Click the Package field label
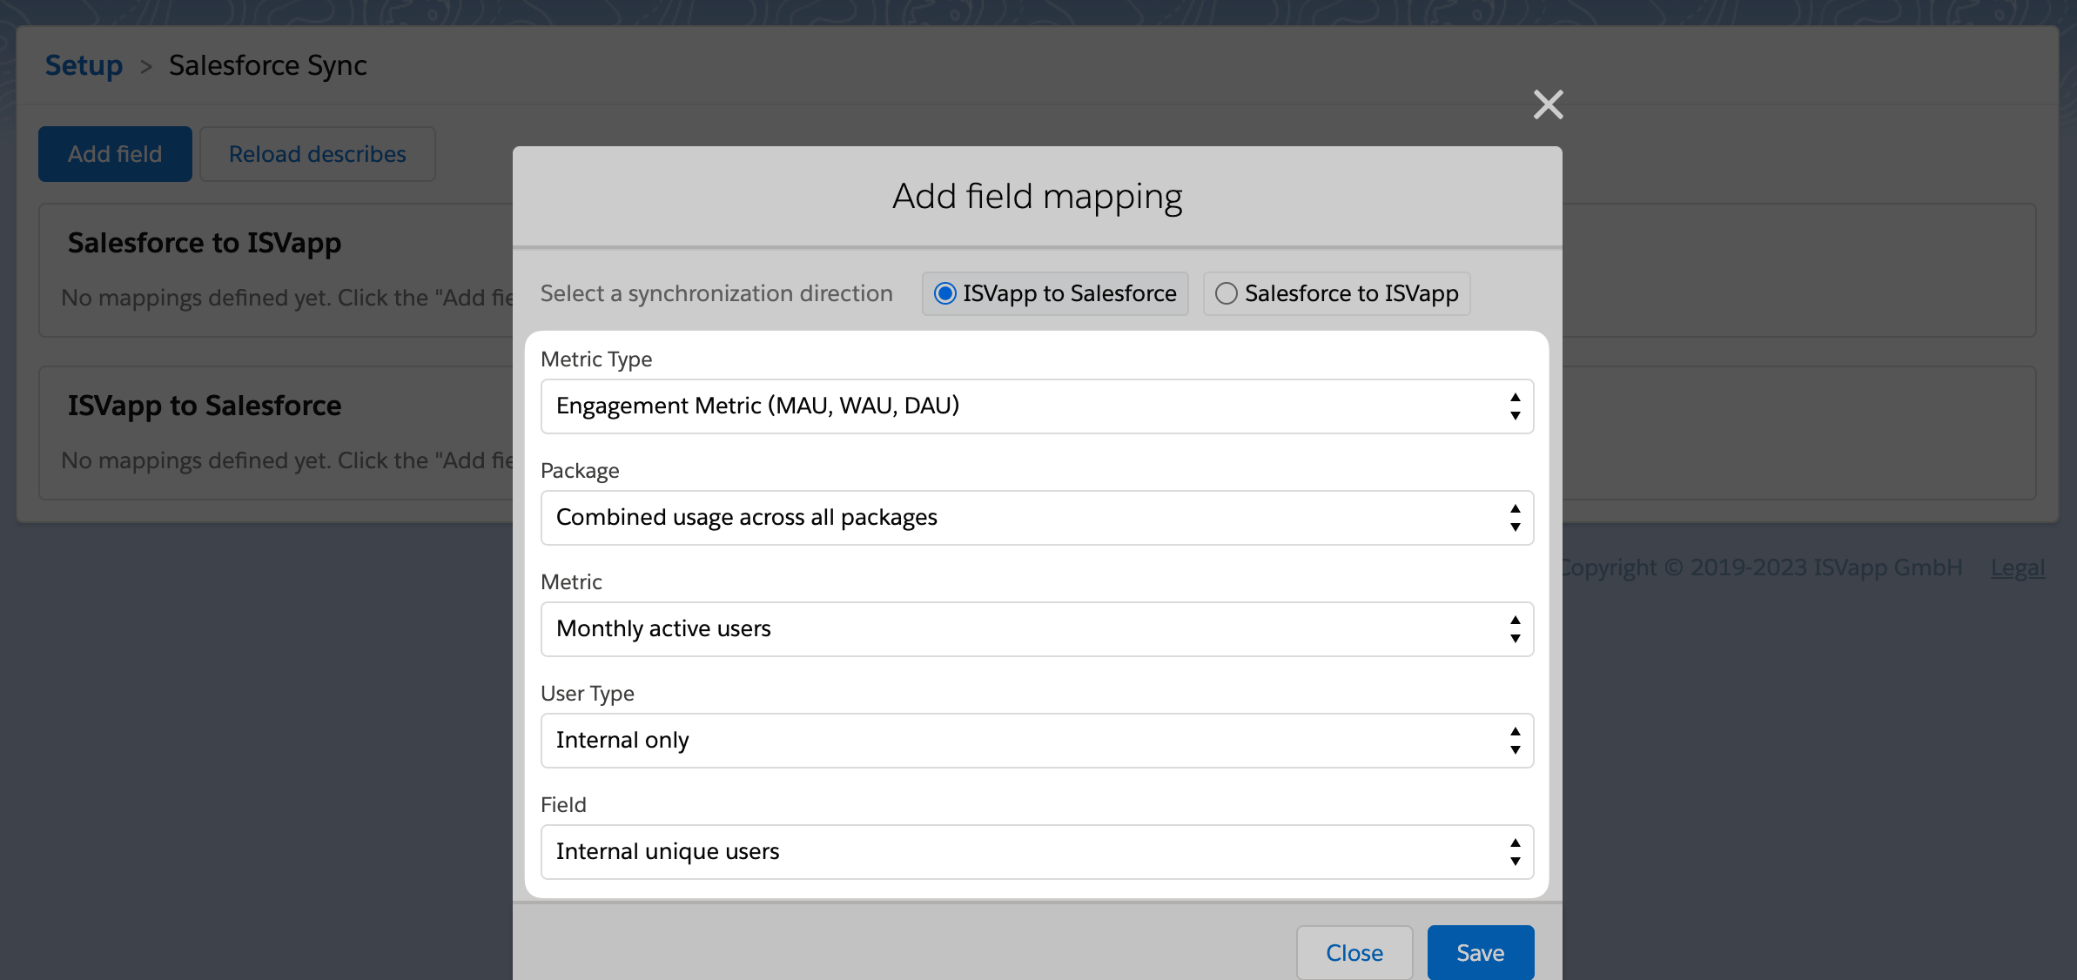This screenshot has width=2077, height=980. coord(580,471)
